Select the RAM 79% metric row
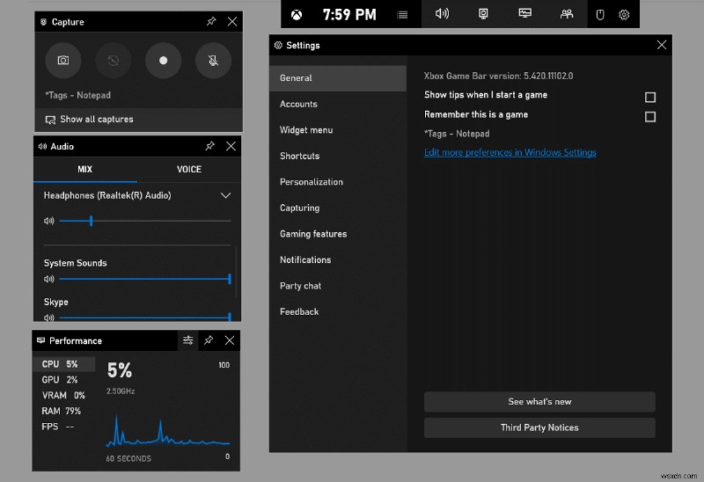This screenshot has width=704, height=482. point(63,411)
